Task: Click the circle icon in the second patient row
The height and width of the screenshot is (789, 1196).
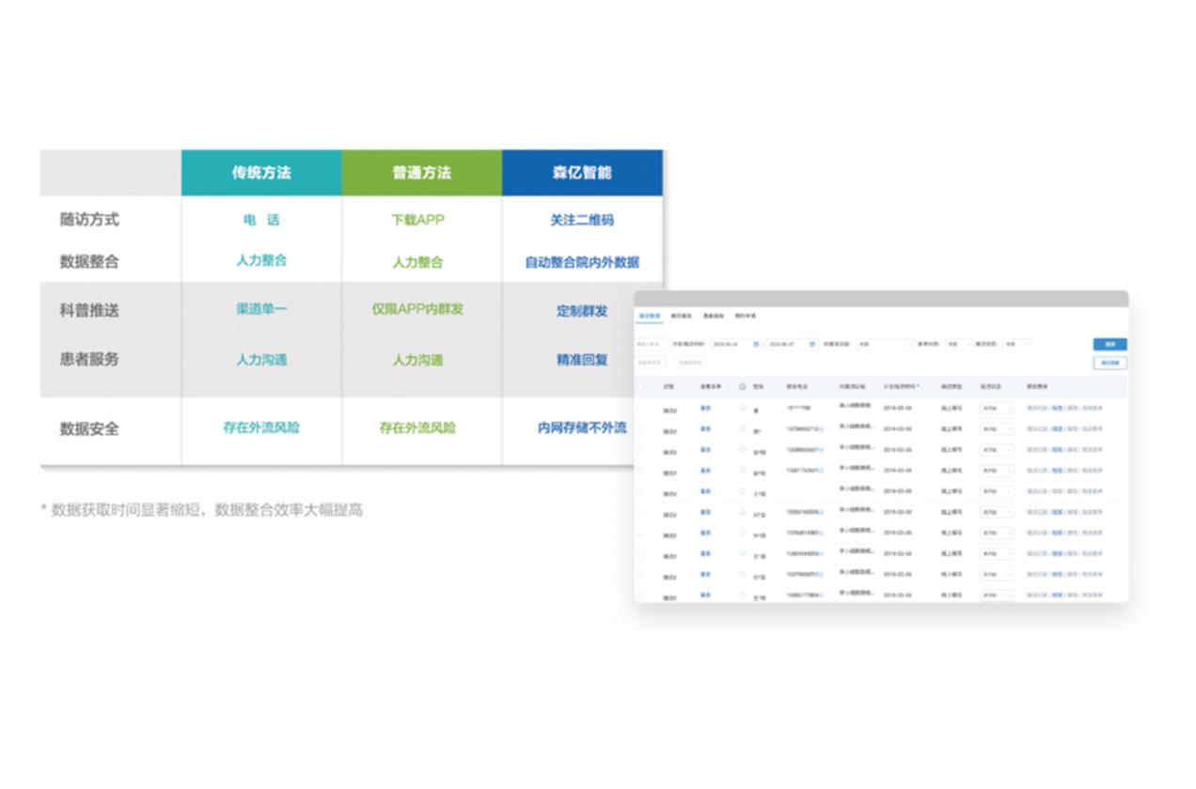Action: (x=743, y=429)
